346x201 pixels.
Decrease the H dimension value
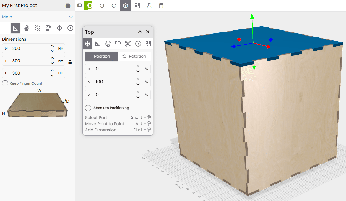click(52, 75)
